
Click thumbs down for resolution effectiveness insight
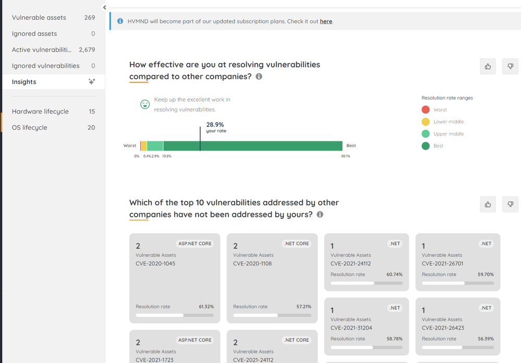[x=511, y=66]
